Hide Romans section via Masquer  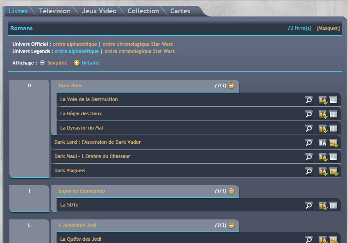[328, 28]
